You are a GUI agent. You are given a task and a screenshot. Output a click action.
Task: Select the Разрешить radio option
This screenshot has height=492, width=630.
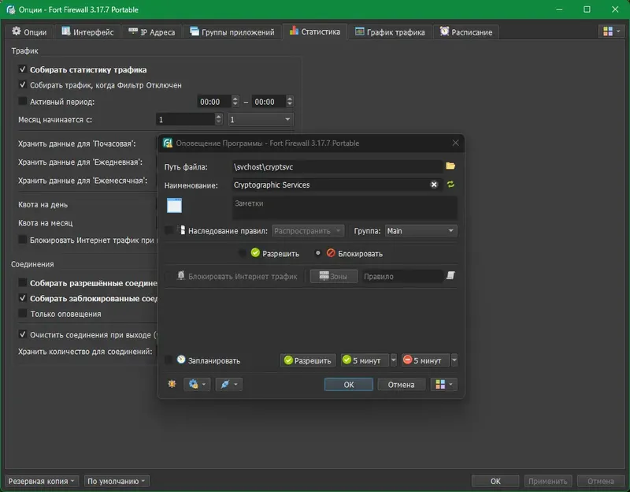[x=242, y=253]
